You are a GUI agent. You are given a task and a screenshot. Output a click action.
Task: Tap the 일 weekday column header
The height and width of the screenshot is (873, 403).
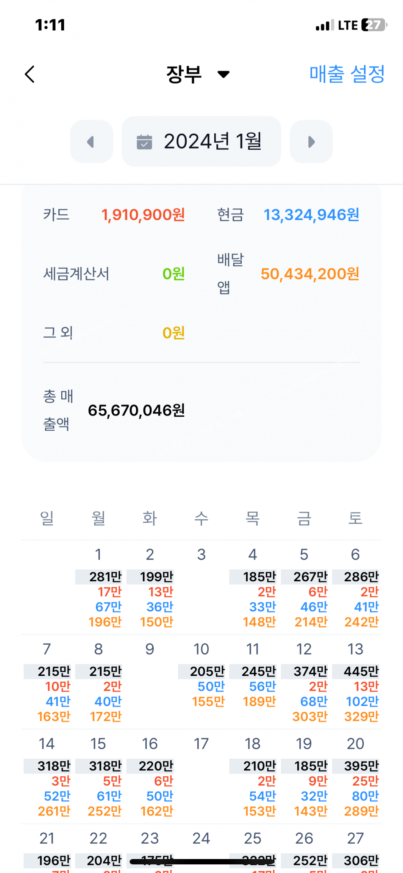[x=47, y=518]
